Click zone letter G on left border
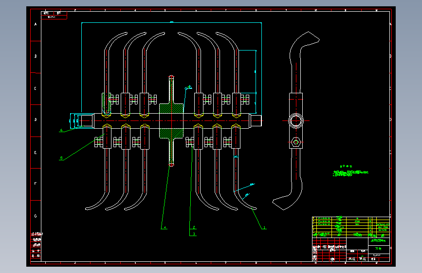This screenshot has width=422, height=273. coord(36,216)
